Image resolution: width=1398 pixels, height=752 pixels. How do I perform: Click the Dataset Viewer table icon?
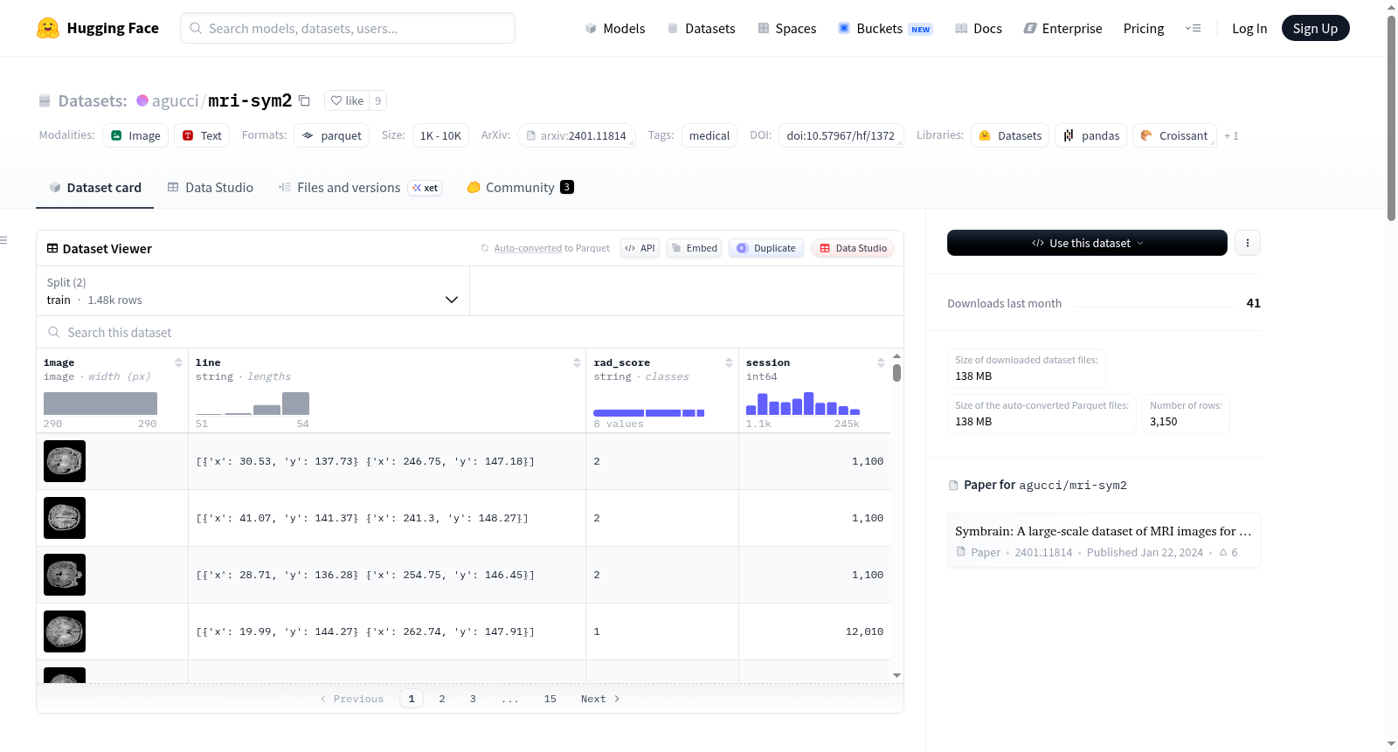[52, 248]
